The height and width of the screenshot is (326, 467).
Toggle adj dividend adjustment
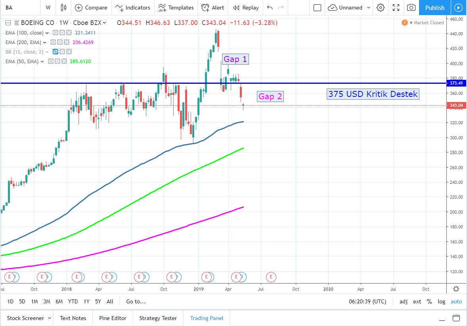(x=403, y=301)
